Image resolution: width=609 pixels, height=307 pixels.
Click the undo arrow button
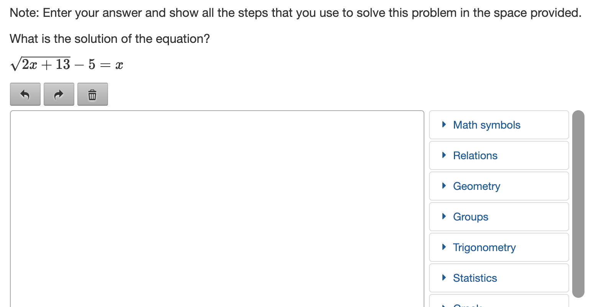coord(25,94)
